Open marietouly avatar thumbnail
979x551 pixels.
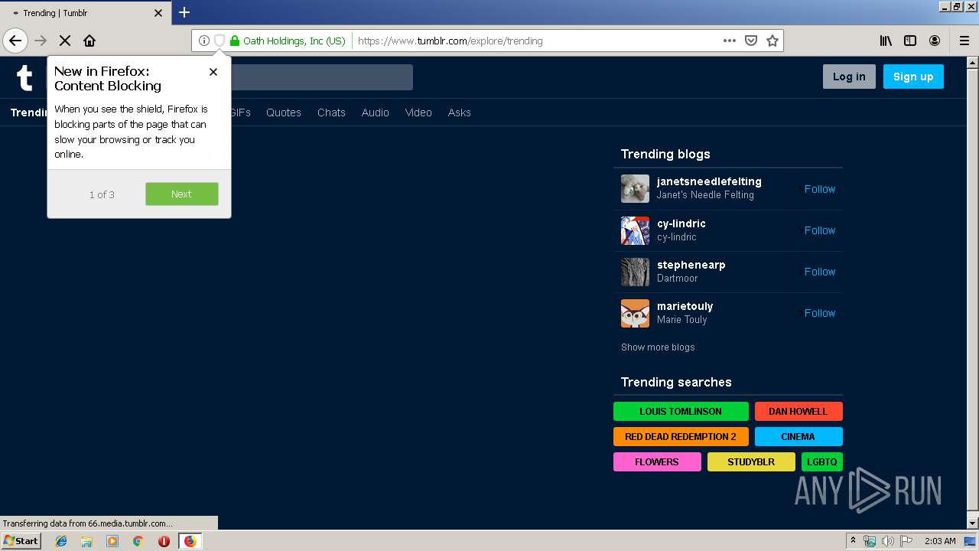(635, 312)
